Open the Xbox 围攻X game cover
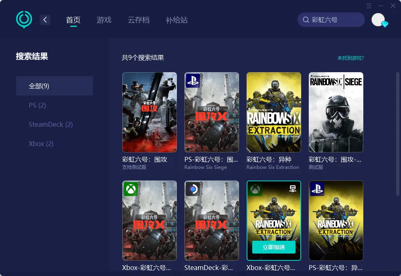The image size is (401, 276). [x=150, y=221]
